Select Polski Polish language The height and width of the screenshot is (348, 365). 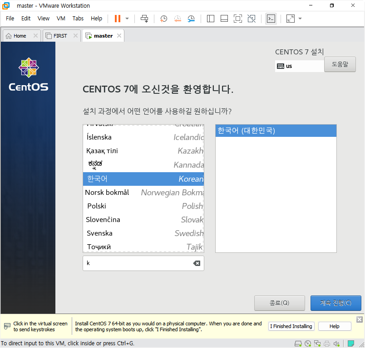pyautogui.click(x=143, y=206)
